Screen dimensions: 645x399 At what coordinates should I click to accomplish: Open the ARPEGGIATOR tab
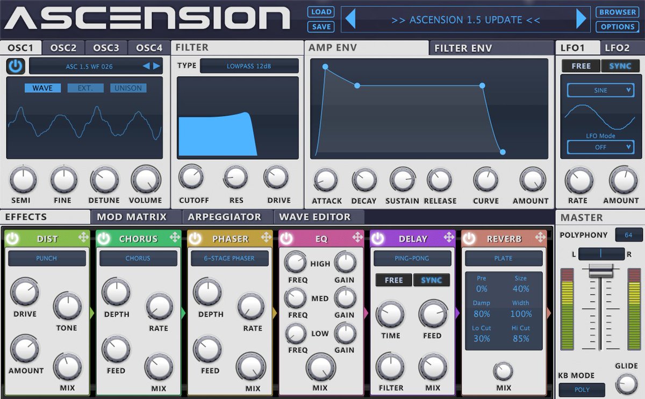click(x=228, y=217)
